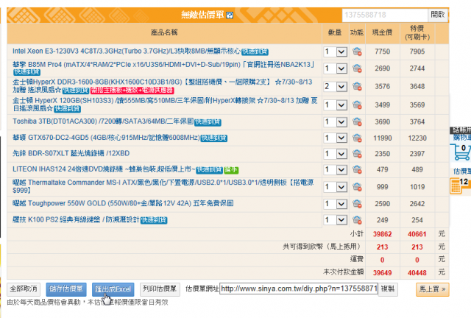471x318 pixels.
Task: Remove HyperX DDR3-1600-8GB row using cart icon
Action: tap(357, 87)
